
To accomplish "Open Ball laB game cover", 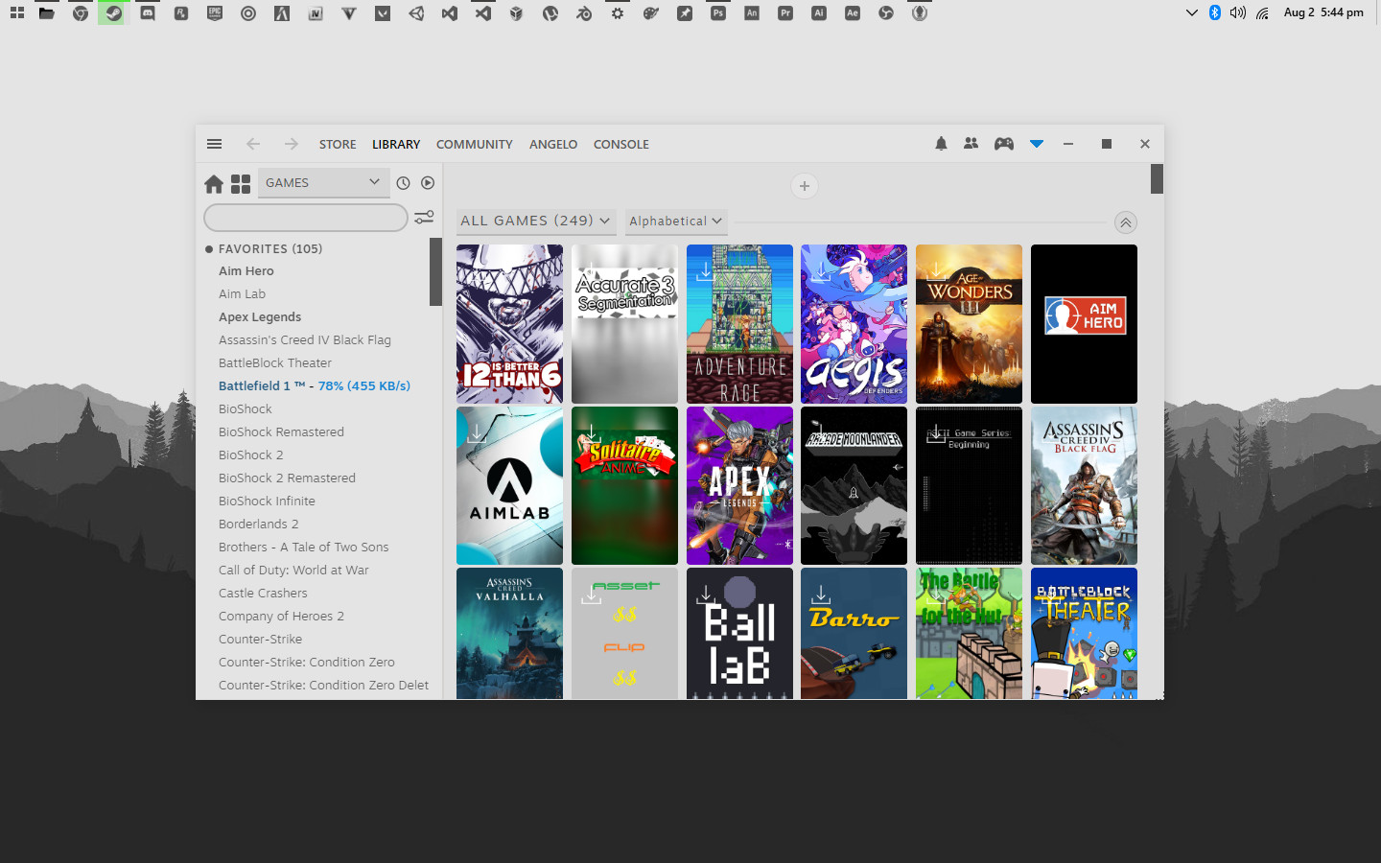I will (x=739, y=633).
